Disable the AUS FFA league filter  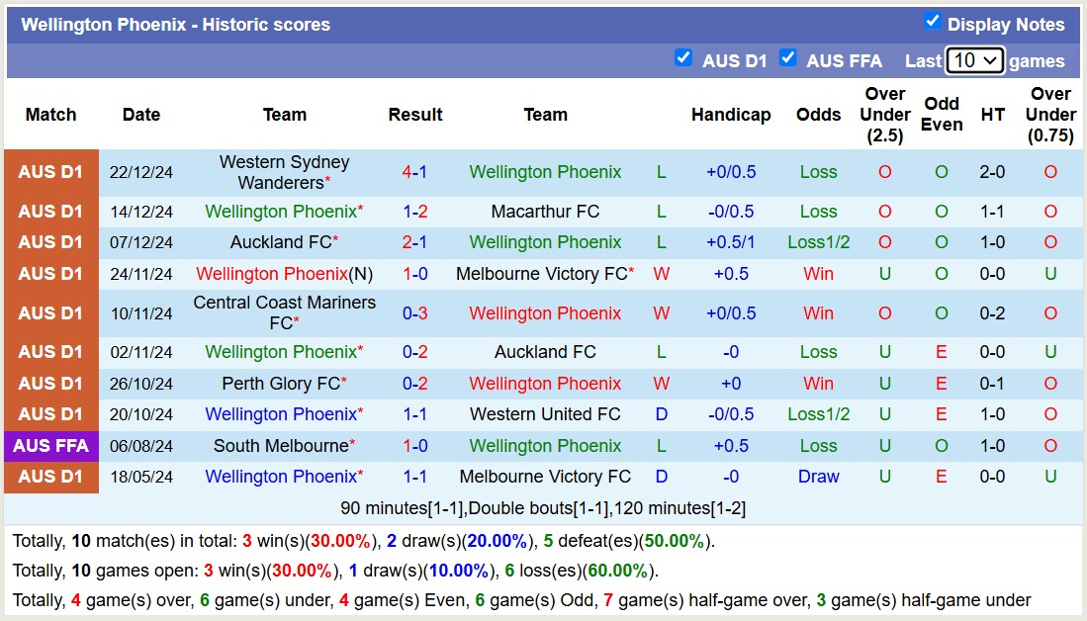coord(788,58)
